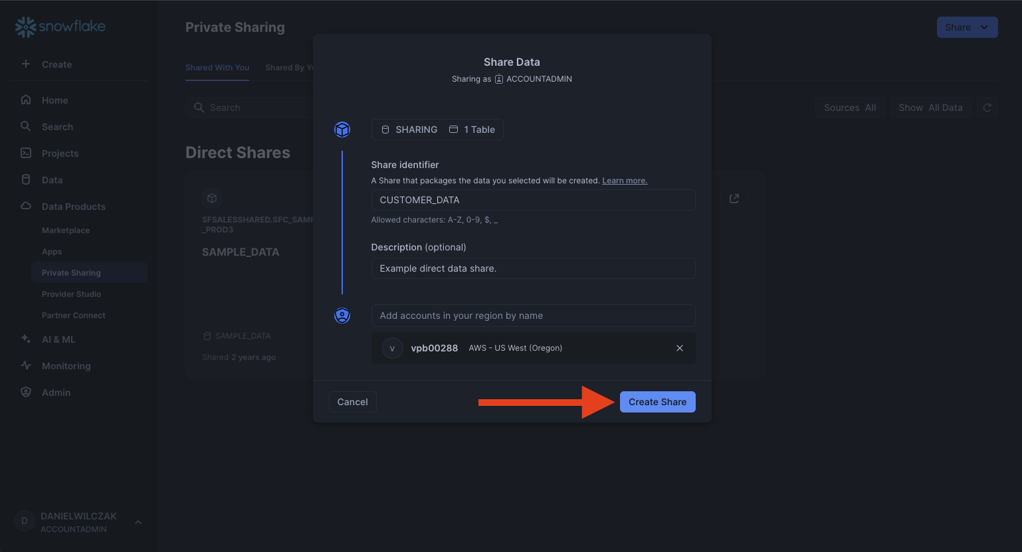Expand the DANIELWILCZAK user menu chevron
This screenshot has width=1022, height=552.
pyautogui.click(x=138, y=522)
